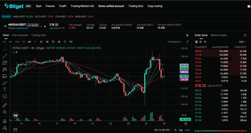The image size is (251, 133).
Task: Select the ruler measure tool
Action: (x=5, y=105)
